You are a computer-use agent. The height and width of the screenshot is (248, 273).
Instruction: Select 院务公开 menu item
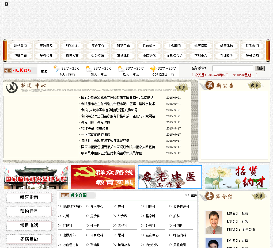[x=46, y=56]
